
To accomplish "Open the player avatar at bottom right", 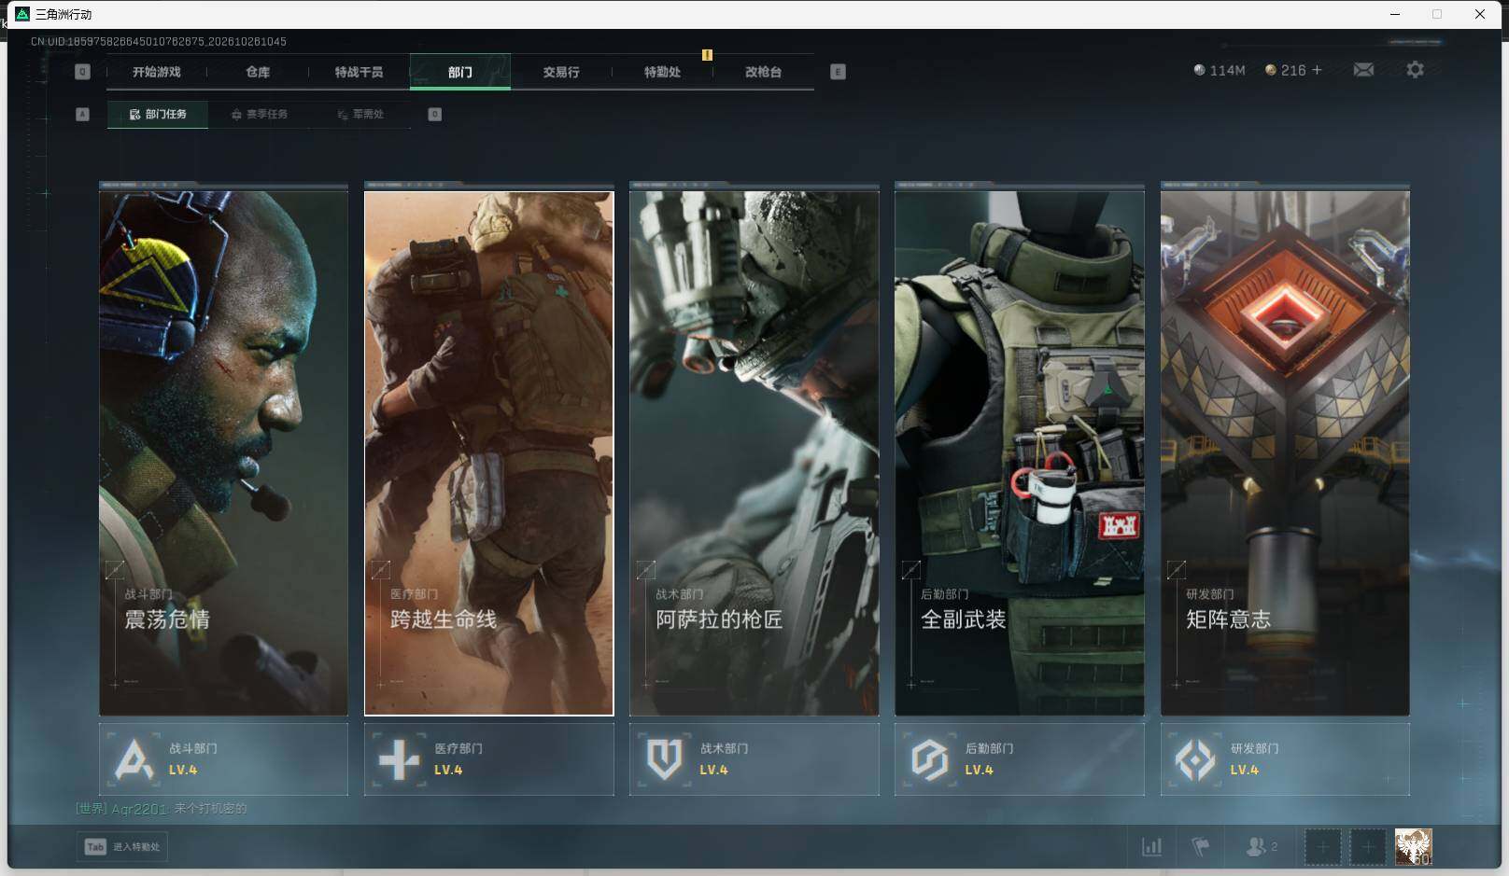I will (x=1413, y=847).
